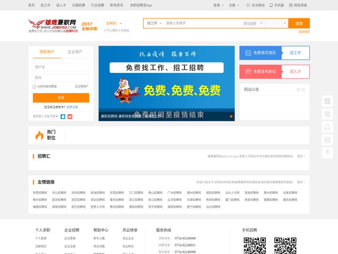Open the QR code sidebar icon
This screenshot has height=254, width=338.
[x=328, y=101]
